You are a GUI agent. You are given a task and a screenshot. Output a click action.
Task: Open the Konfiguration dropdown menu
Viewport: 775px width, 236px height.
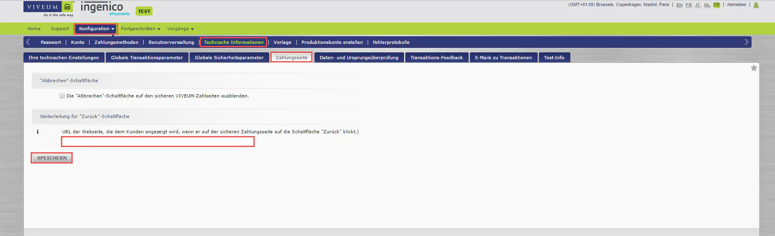(x=96, y=29)
